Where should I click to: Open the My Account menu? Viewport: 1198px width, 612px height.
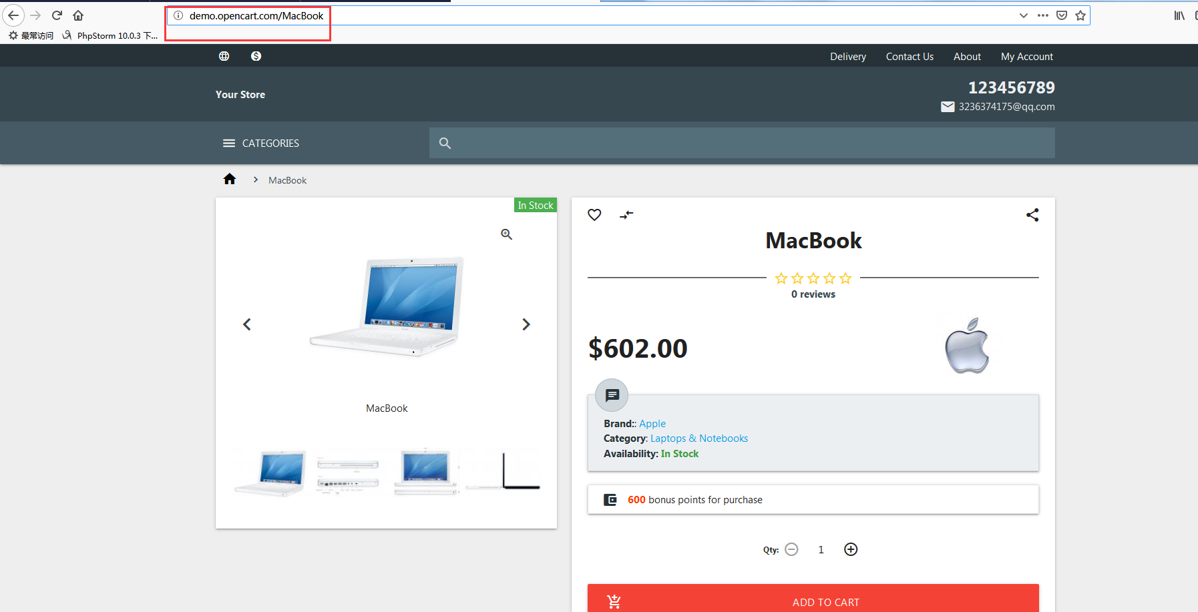1027,57
